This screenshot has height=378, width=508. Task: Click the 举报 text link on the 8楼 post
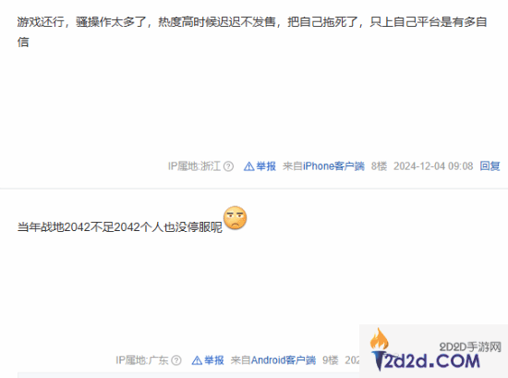tap(266, 166)
